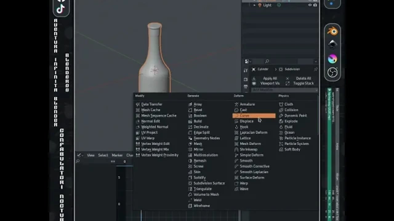394x221 pixels.
Task: Click the Mirror modifier icon
Action: (190, 149)
